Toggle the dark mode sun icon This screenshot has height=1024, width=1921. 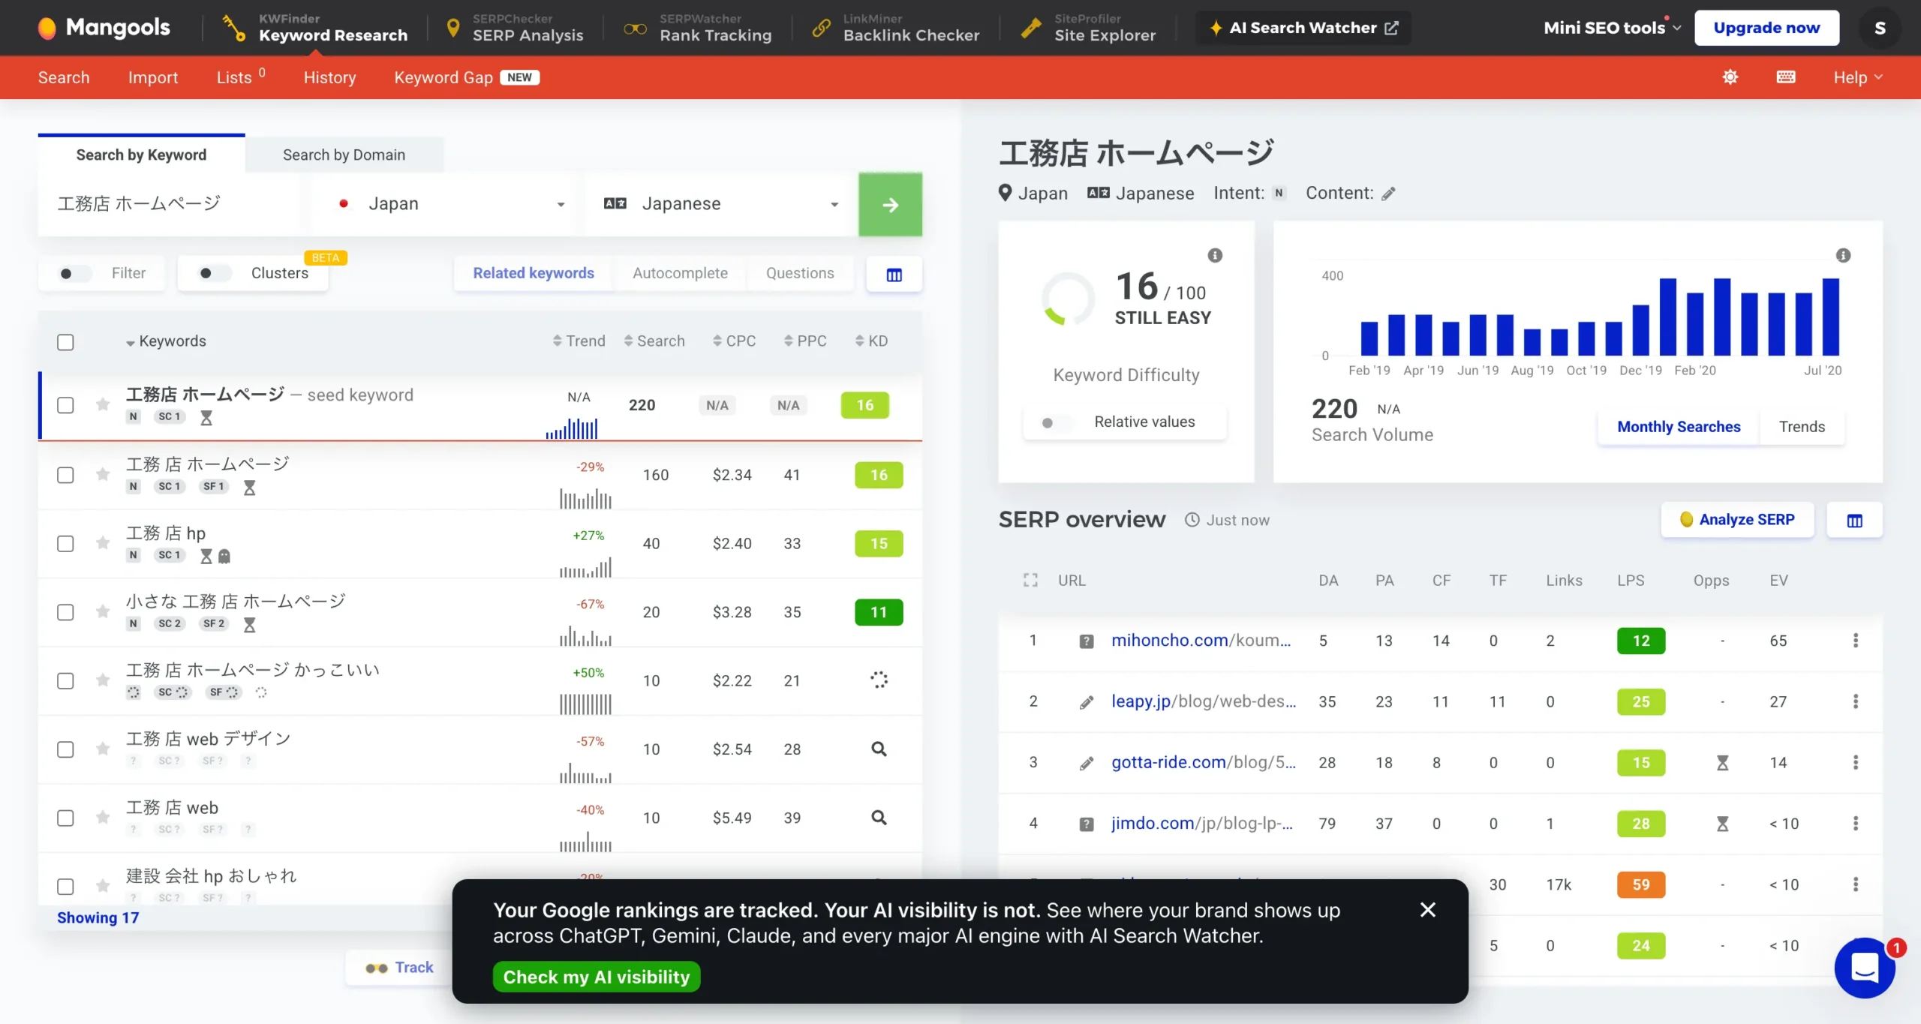(x=1730, y=77)
